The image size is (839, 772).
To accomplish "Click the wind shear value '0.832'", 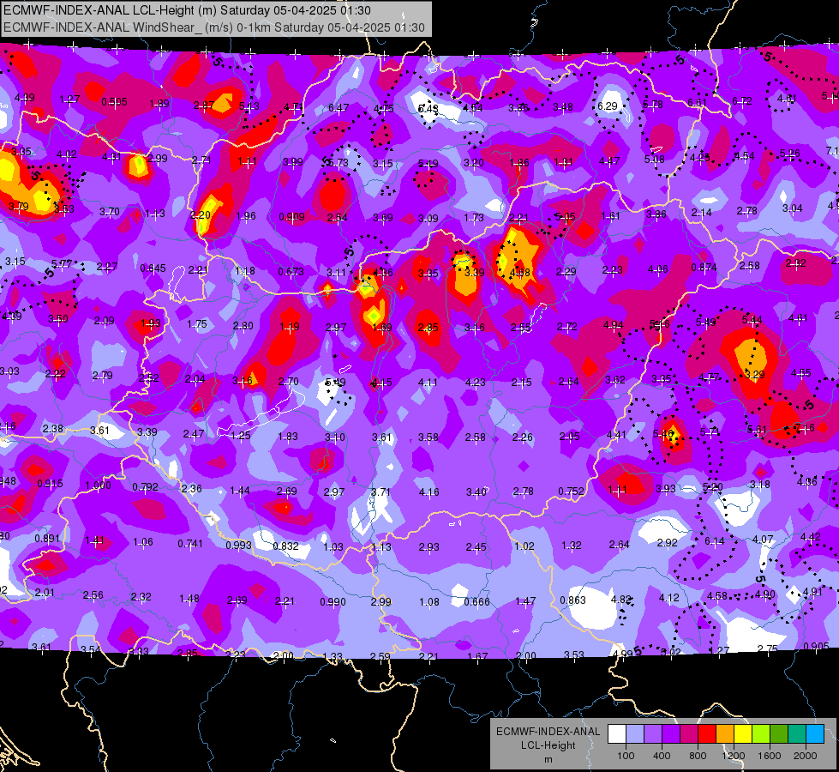I will 285,546.
